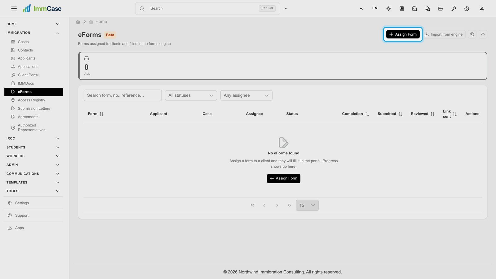
Task: Focus the global Search field
Action: (208, 8)
